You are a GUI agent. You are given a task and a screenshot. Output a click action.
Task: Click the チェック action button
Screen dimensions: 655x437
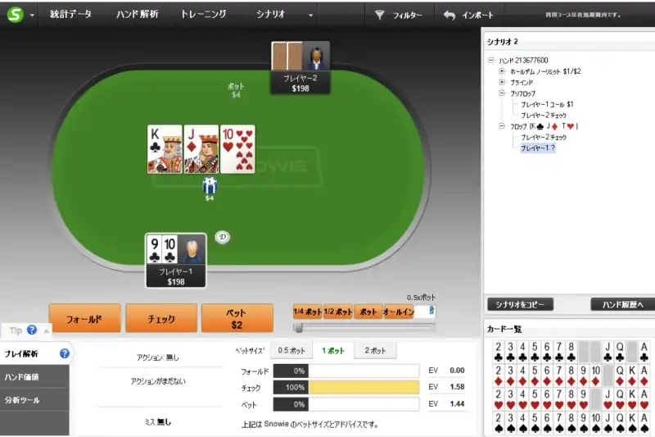[161, 319]
